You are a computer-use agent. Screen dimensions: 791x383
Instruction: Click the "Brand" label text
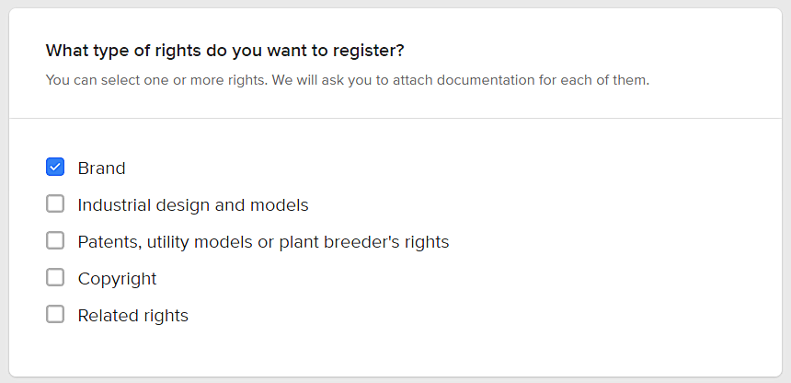[101, 168]
